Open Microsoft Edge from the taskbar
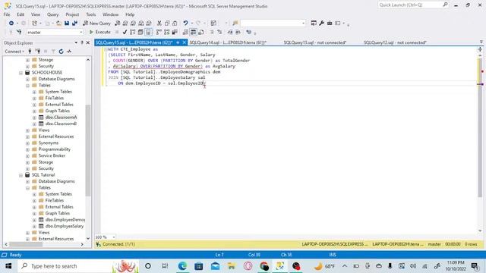 click(182, 266)
